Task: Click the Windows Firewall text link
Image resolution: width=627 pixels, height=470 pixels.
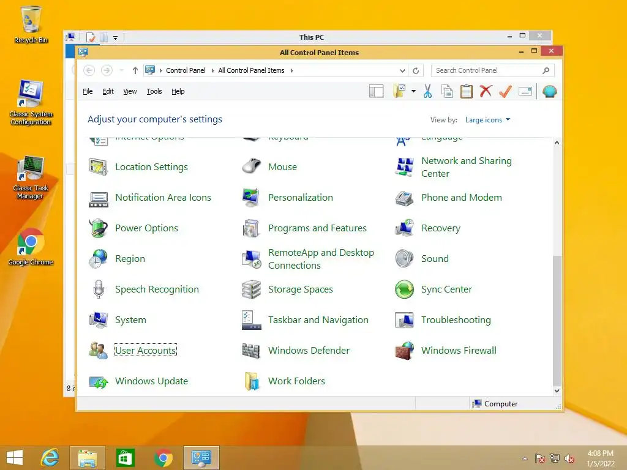Action: (459, 351)
